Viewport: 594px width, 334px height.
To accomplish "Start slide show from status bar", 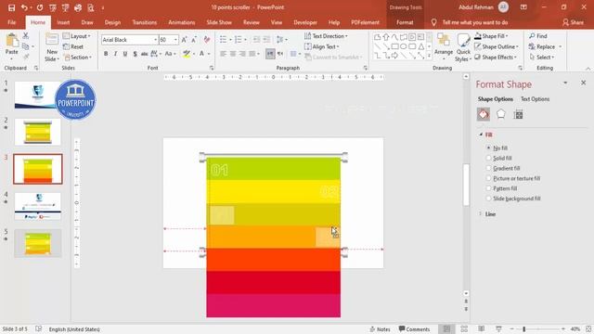I will [x=498, y=329].
